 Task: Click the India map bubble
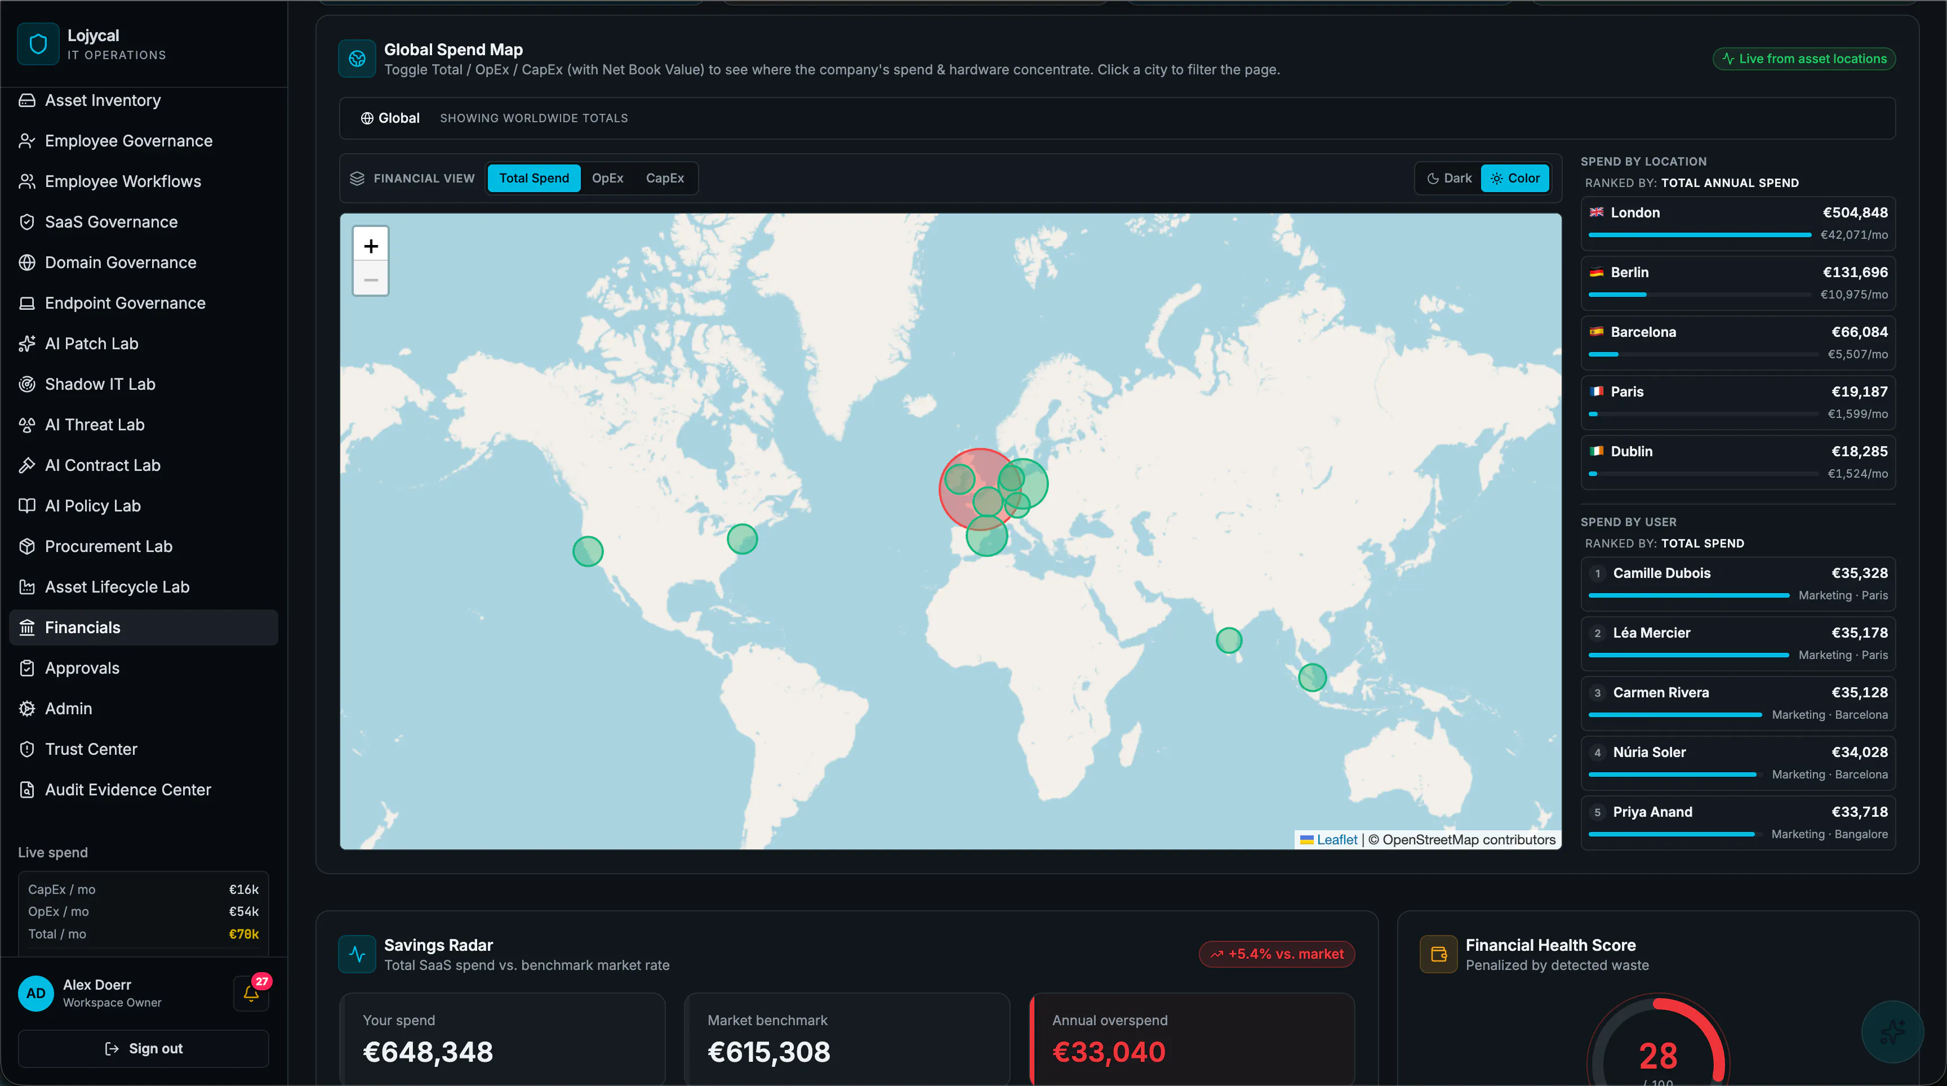point(1228,641)
